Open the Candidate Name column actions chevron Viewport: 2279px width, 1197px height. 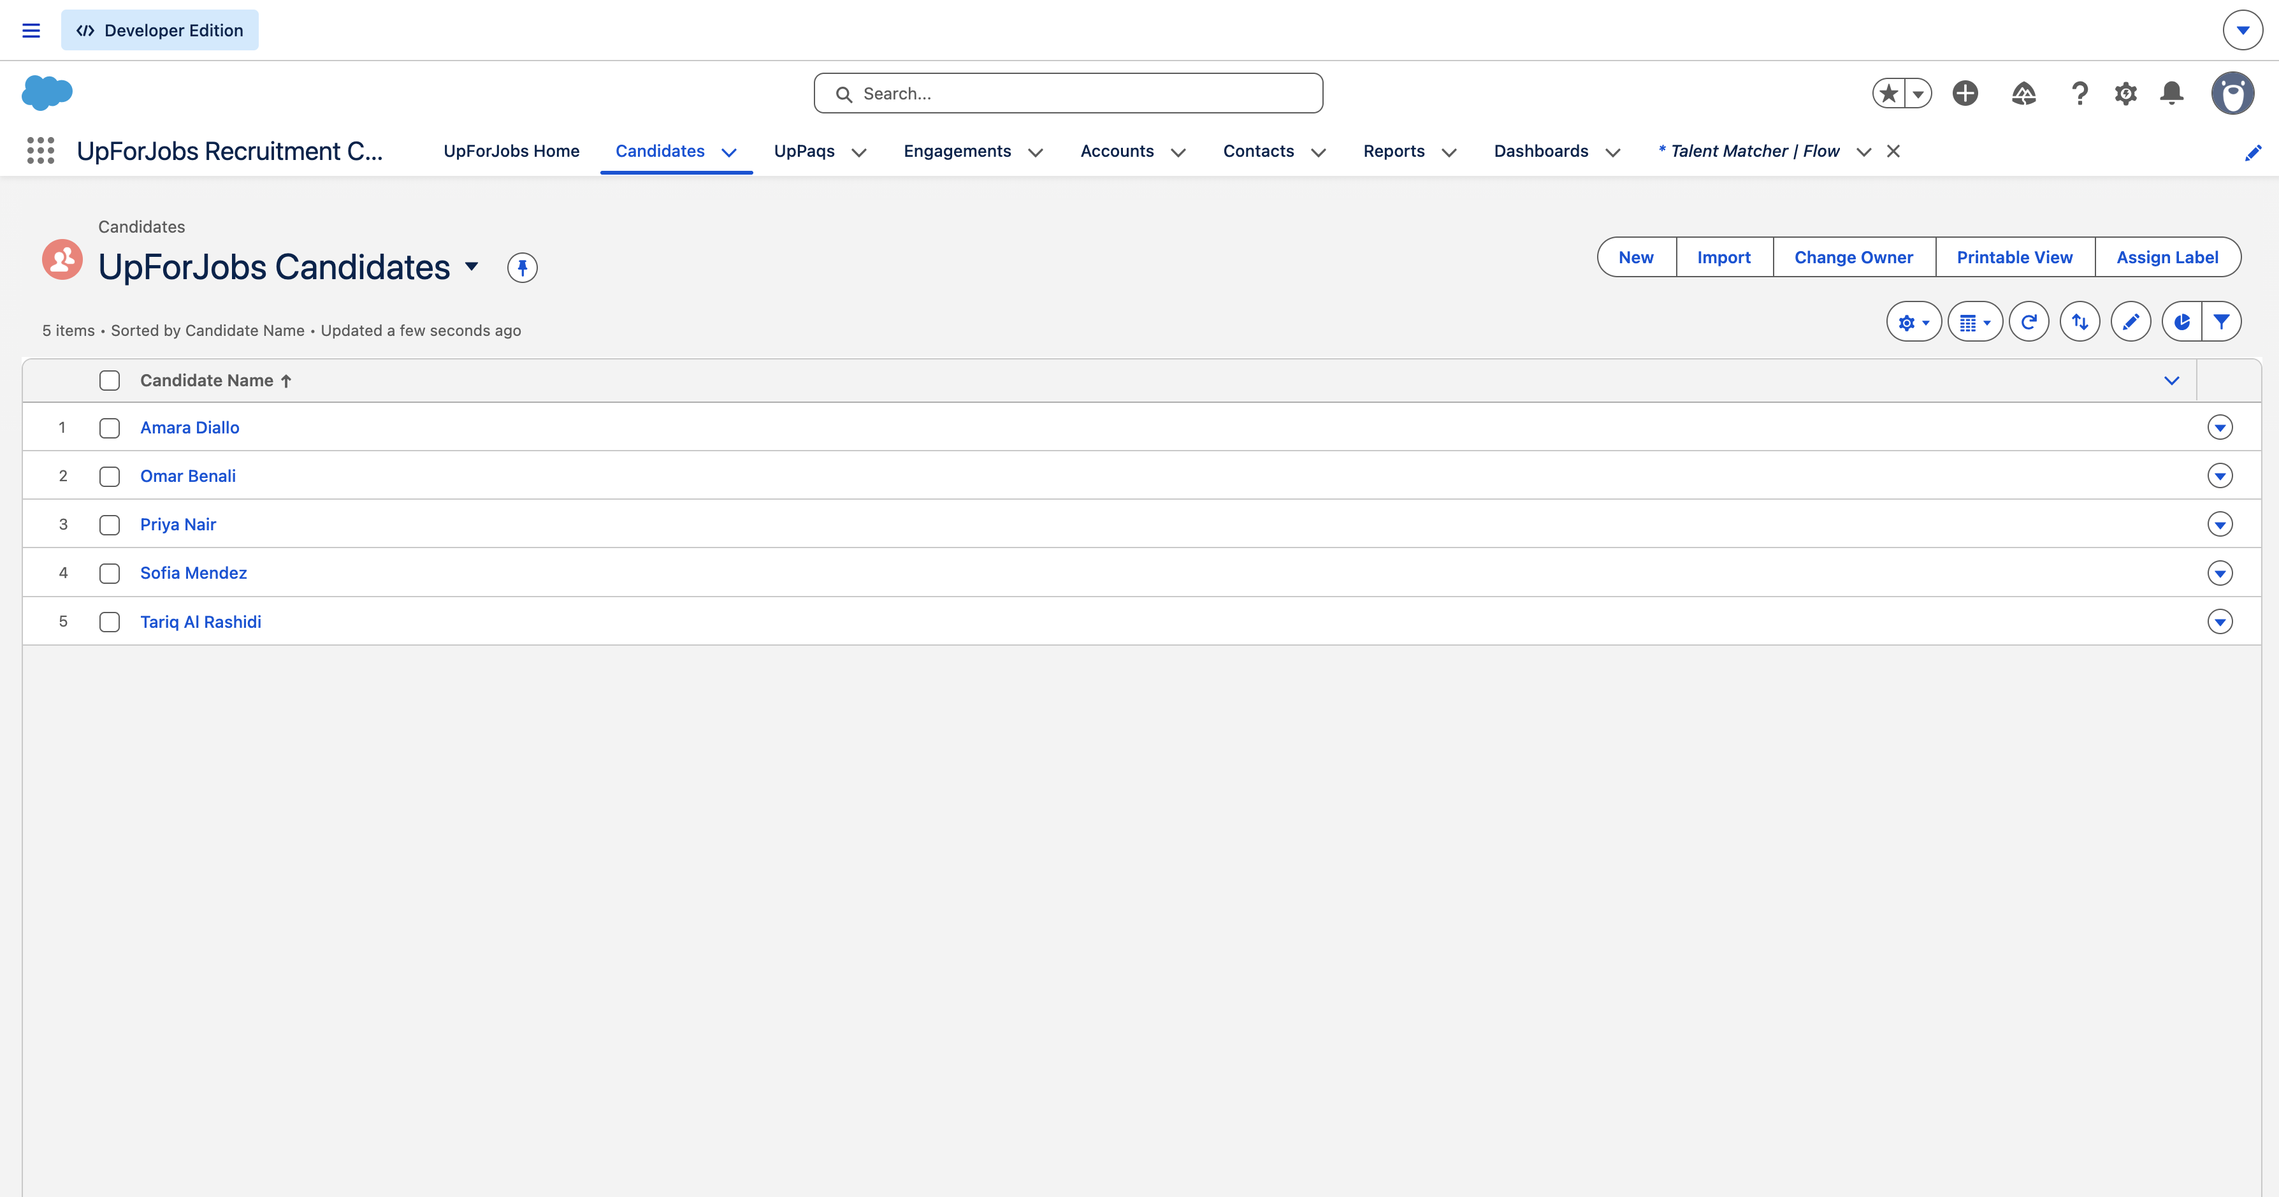tap(2171, 381)
